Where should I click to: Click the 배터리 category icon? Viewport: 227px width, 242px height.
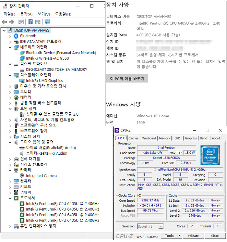coord(16,97)
